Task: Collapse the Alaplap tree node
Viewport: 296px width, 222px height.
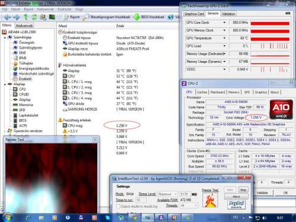Action: click(5, 84)
